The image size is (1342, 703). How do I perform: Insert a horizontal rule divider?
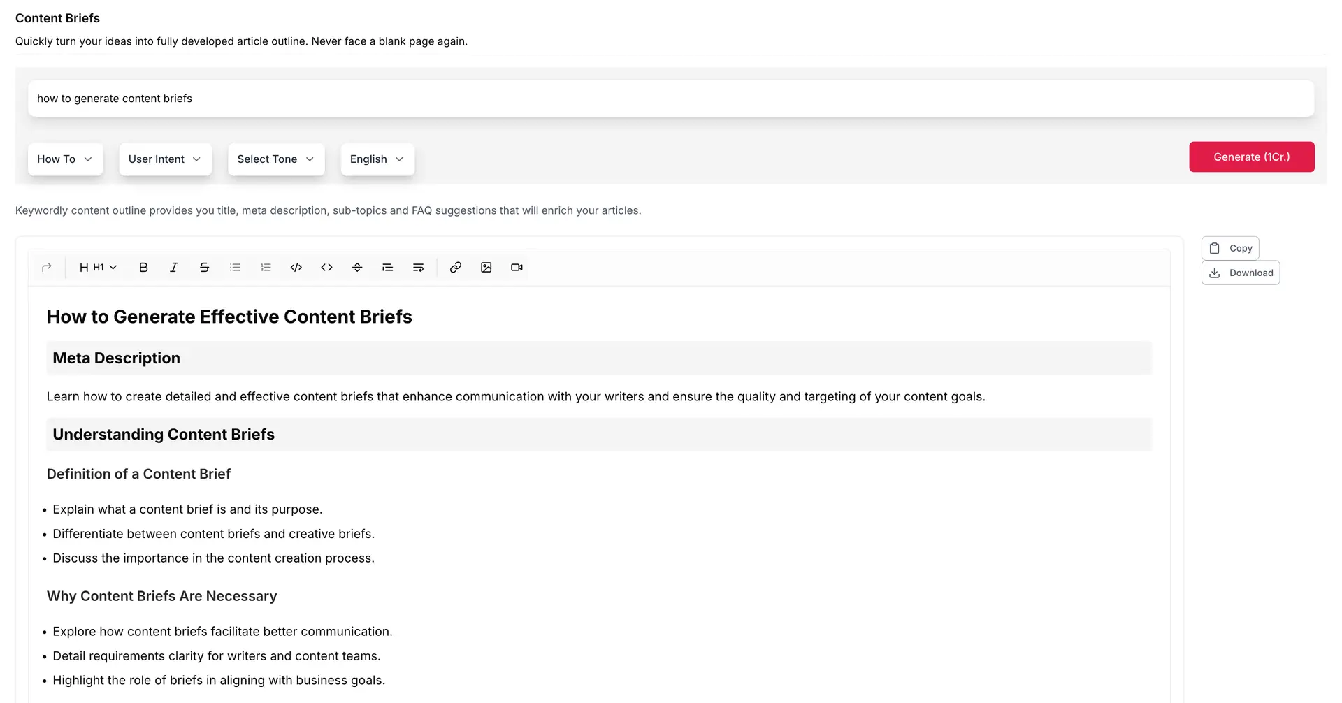[357, 268]
